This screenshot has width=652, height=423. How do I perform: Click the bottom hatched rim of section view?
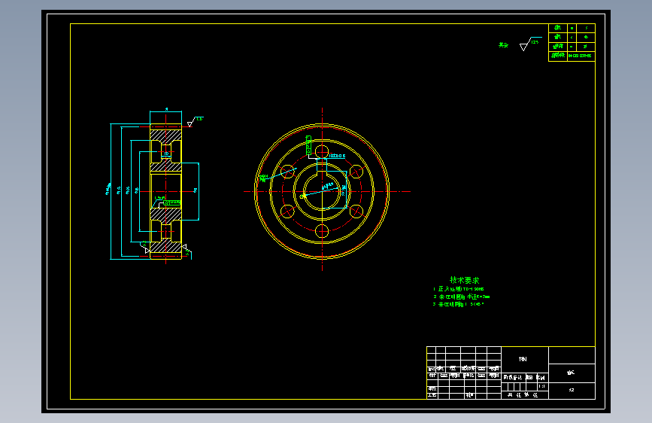click(165, 246)
